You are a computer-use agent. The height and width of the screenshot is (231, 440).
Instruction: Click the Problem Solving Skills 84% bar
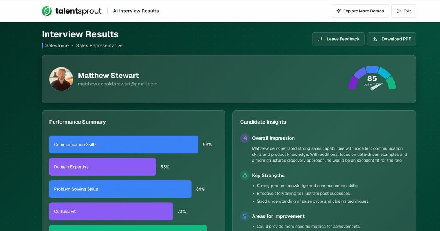click(121, 189)
